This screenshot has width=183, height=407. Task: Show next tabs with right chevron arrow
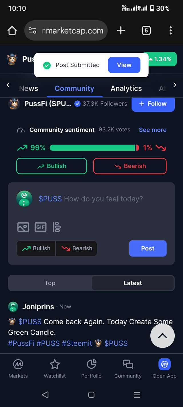click(175, 85)
